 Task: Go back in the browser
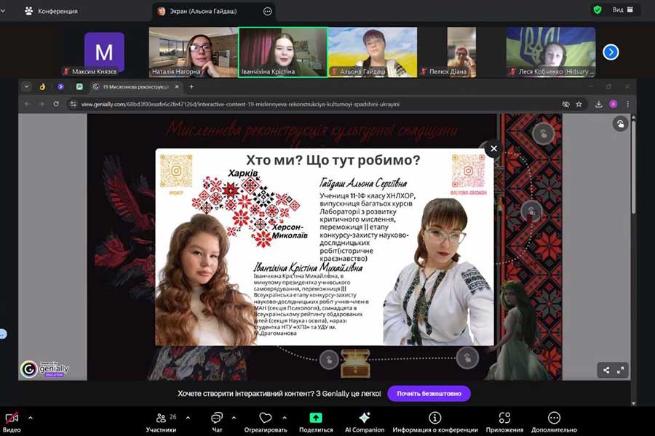coord(28,104)
